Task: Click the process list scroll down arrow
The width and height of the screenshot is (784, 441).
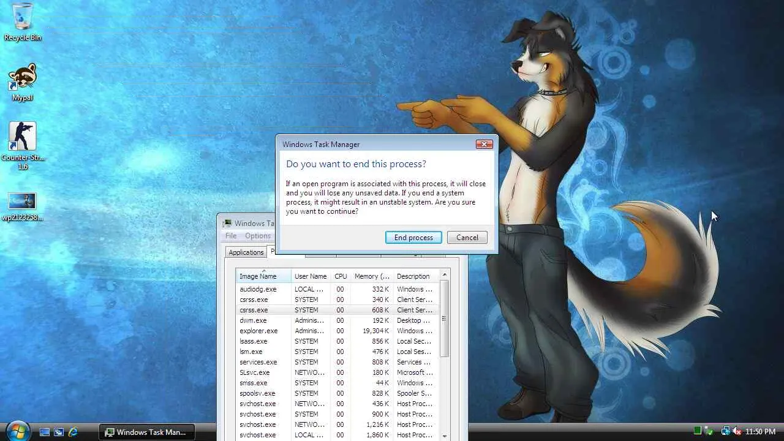Action: point(445,435)
